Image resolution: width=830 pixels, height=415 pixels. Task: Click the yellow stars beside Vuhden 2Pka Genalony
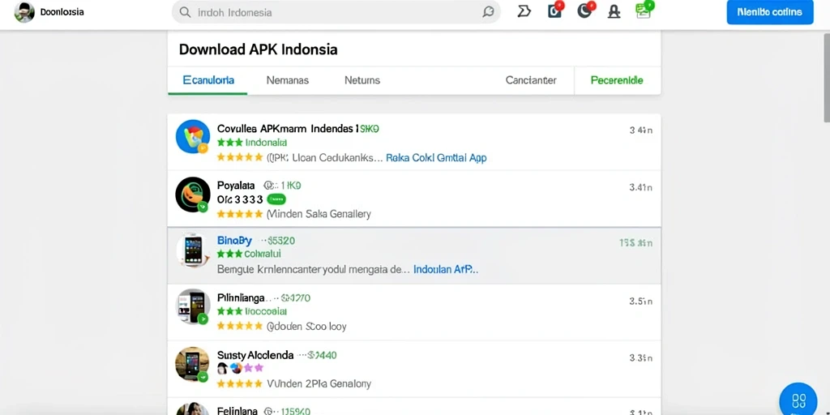pyautogui.click(x=240, y=383)
